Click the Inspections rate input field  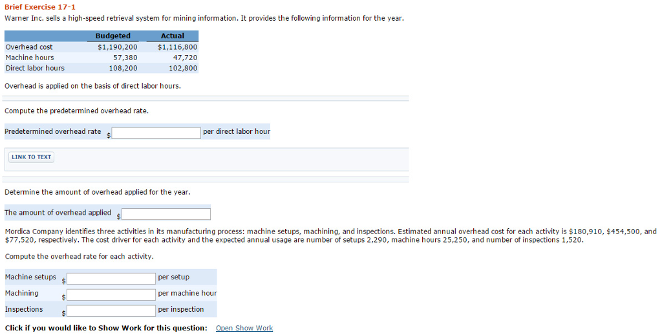click(111, 310)
